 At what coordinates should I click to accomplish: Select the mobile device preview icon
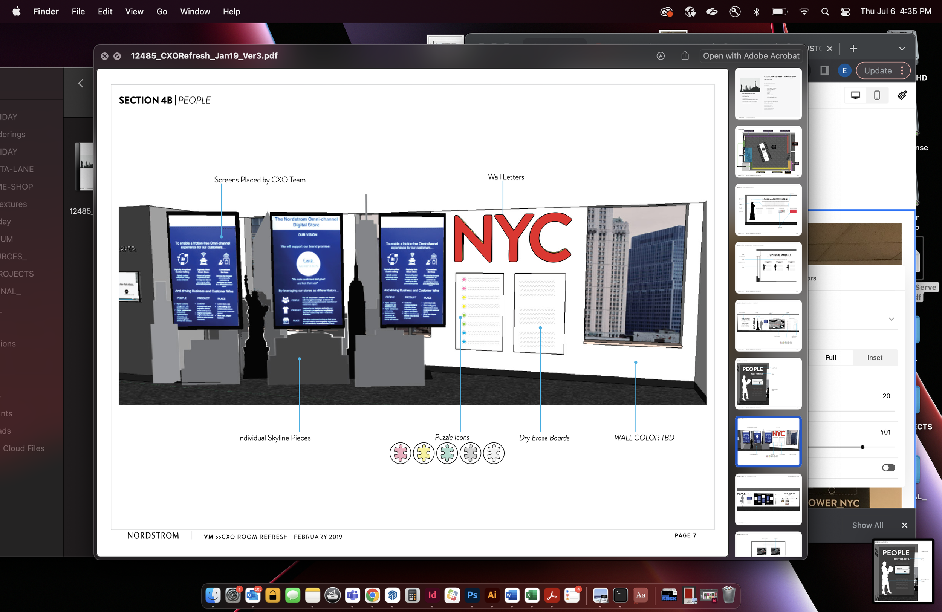(877, 95)
